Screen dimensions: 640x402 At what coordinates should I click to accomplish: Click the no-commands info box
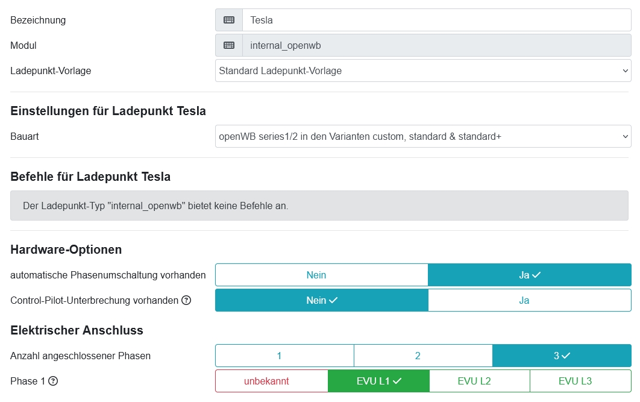click(x=319, y=206)
